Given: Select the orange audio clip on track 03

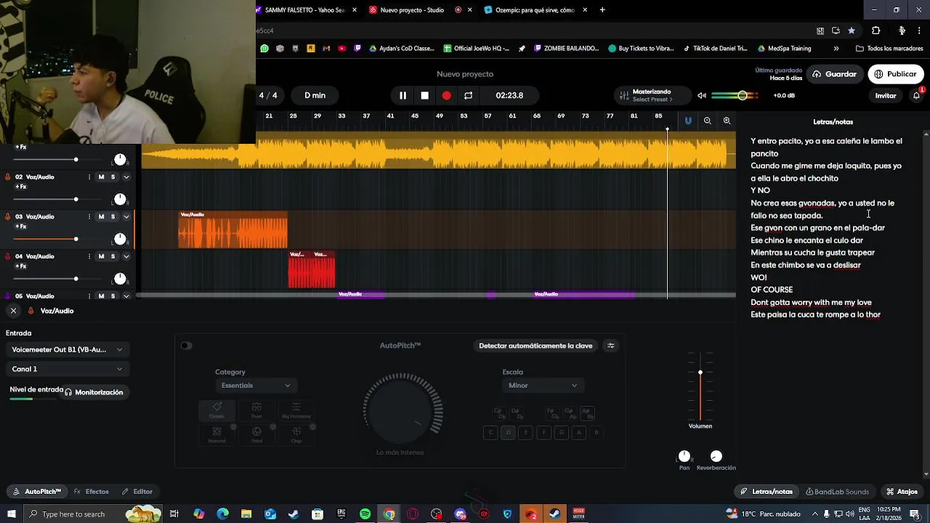Looking at the screenshot, I should 233,230.
